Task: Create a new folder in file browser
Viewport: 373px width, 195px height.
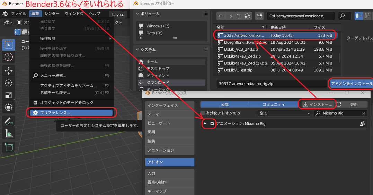Action: pyautogui.click(x=259, y=16)
